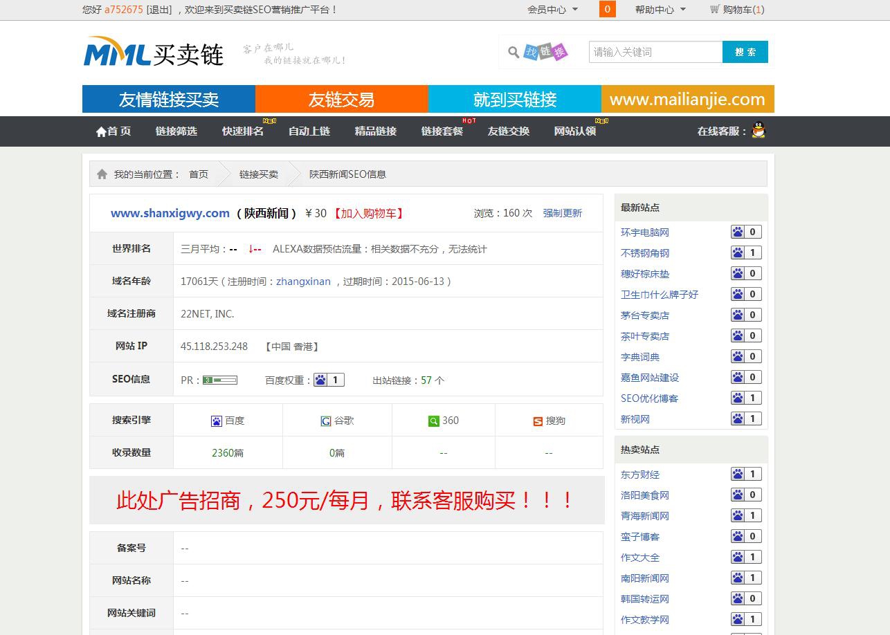Click the 就到买链接 light blue banner

point(515,99)
